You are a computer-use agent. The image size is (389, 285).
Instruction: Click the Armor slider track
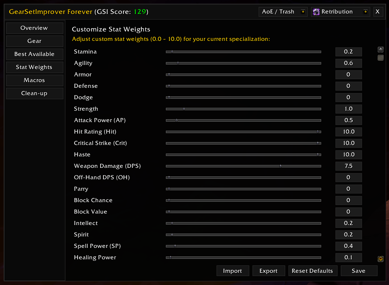pyautogui.click(x=244, y=75)
